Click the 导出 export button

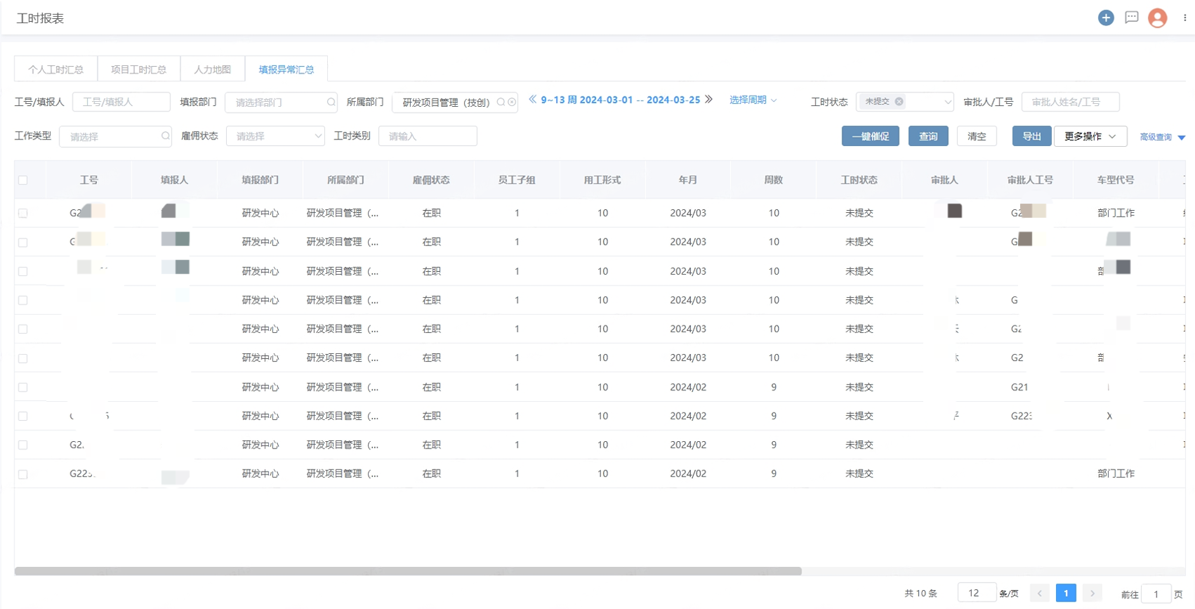tap(1031, 136)
